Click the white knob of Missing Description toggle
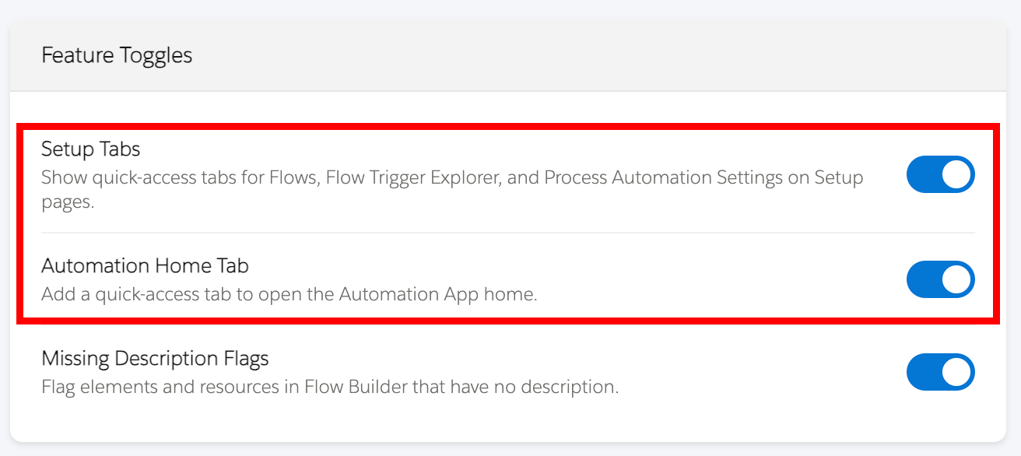The width and height of the screenshot is (1021, 456). (956, 372)
